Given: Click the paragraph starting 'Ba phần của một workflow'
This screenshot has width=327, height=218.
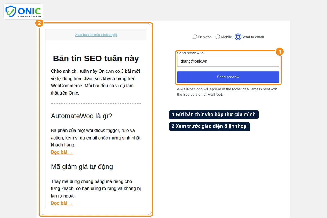Looking at the screenshot, I should pos(96,138).
